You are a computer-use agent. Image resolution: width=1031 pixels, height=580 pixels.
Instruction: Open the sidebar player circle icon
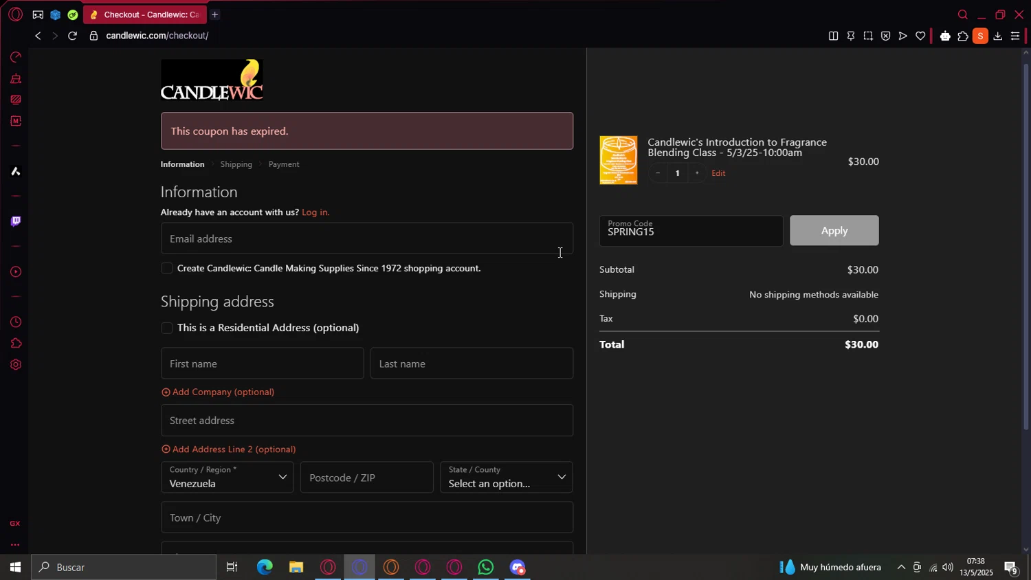click(15, 272)
